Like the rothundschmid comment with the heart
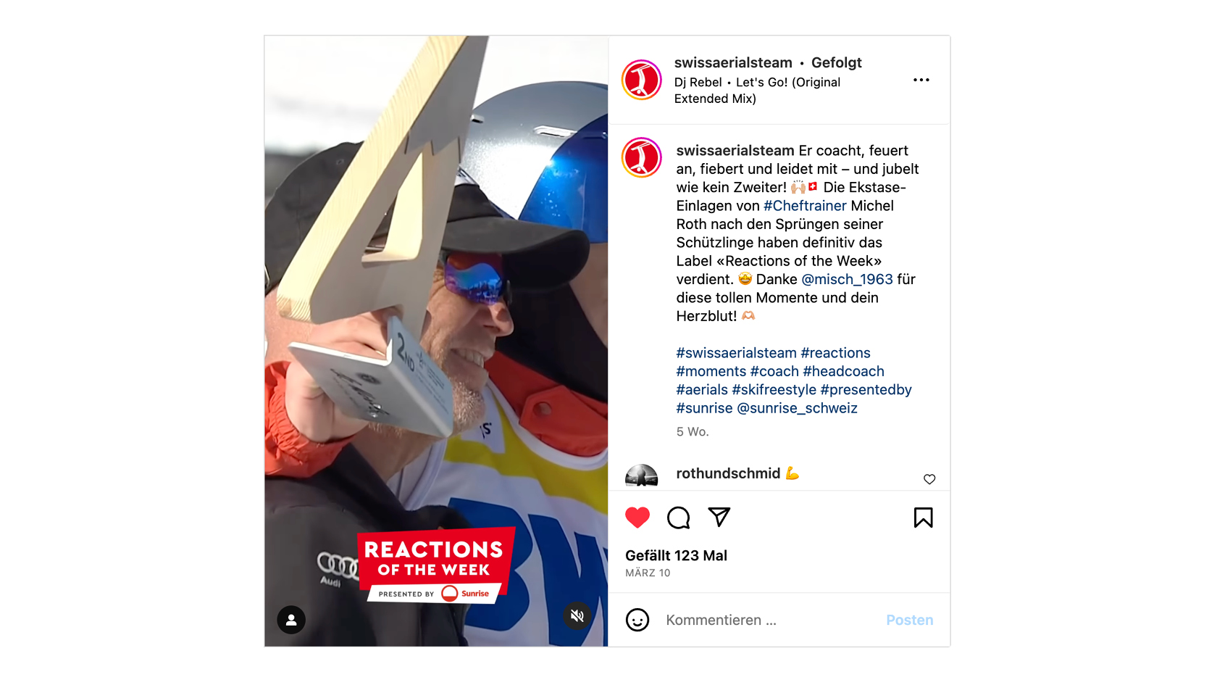Screen dimensions: 1217x685 click(x=929, y=479)
